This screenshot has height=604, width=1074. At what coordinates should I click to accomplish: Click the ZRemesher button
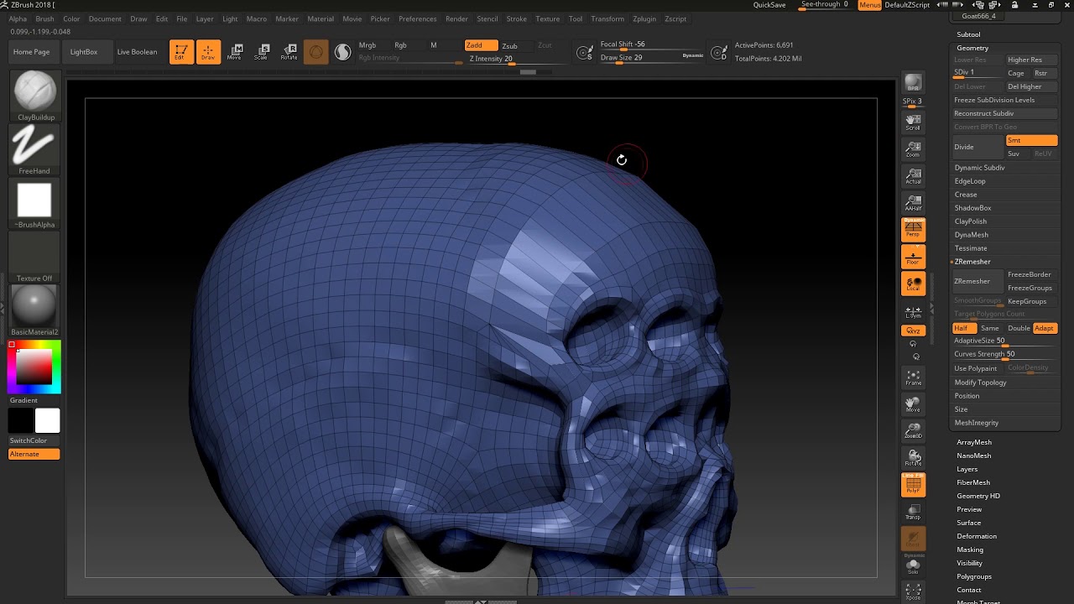978,281
